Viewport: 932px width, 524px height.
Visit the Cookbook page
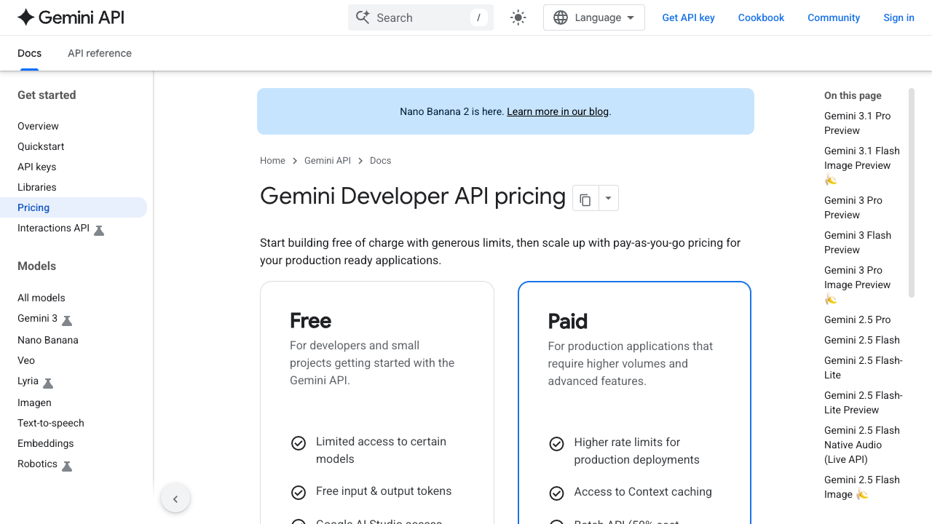point(761,17)
